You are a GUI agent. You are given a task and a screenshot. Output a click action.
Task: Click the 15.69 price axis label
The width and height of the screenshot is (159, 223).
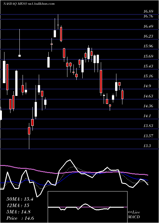(x=148, y=56)
